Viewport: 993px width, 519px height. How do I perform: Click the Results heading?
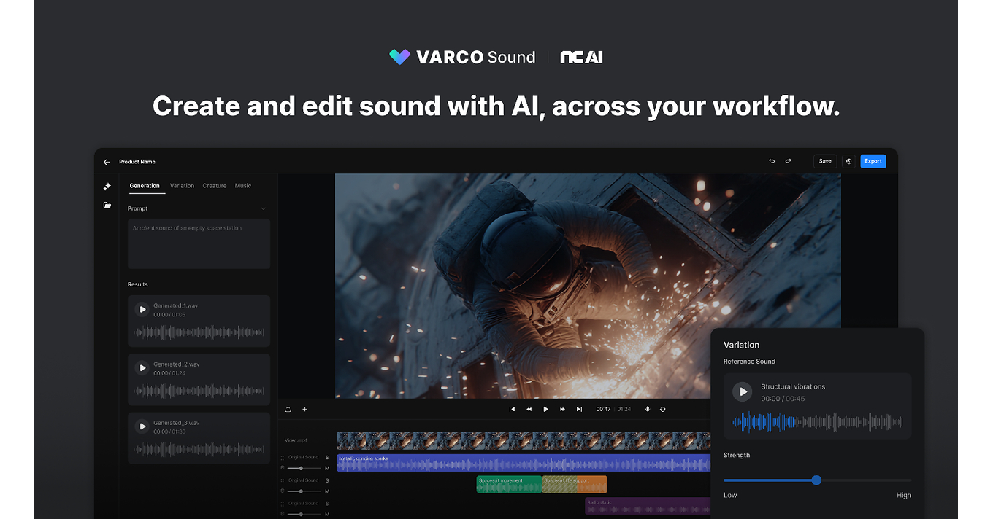point(138,284)
